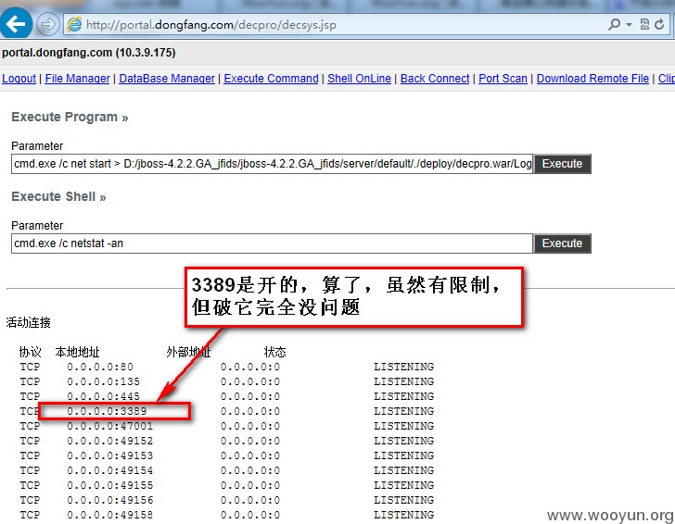Focus the URL address field

pos(336,24)
